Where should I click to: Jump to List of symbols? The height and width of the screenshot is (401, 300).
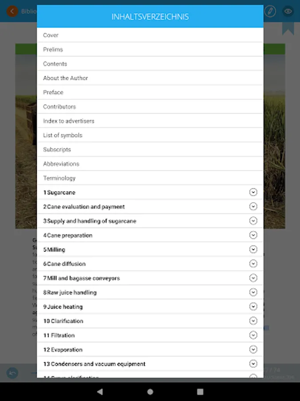(x=63, y=135)
